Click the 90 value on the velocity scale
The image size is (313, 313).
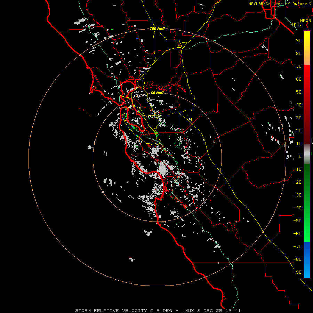coord(299,41)
